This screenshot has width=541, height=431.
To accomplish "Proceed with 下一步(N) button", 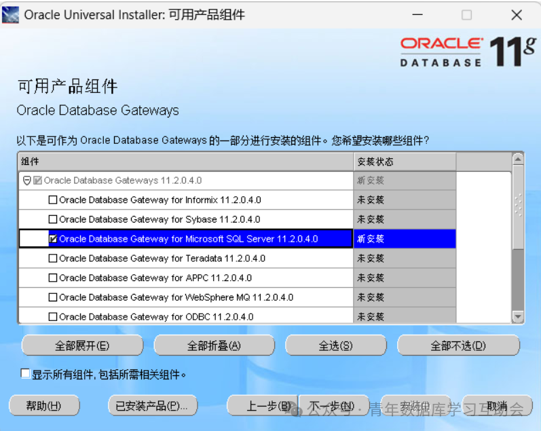I will tap(334, 406).
